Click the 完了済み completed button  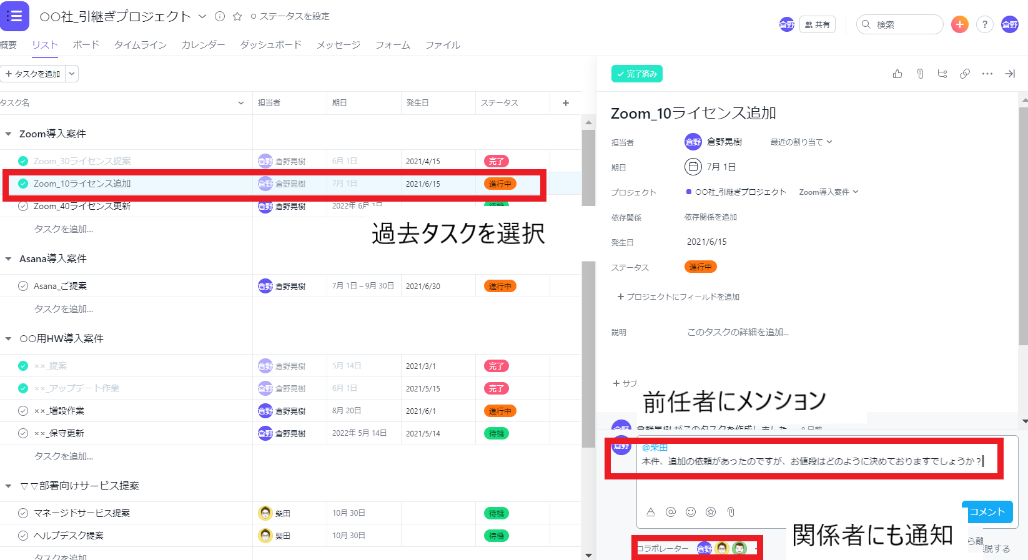pos(637,74)
